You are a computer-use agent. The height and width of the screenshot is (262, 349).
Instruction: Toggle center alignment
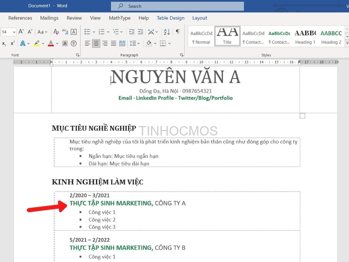point(96,43)
